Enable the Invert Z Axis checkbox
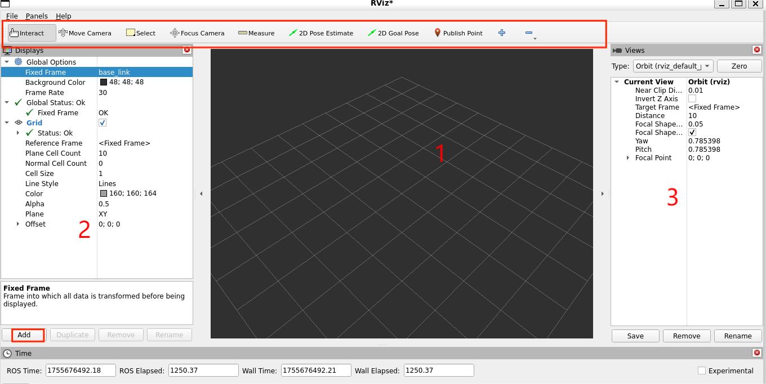 691,98
